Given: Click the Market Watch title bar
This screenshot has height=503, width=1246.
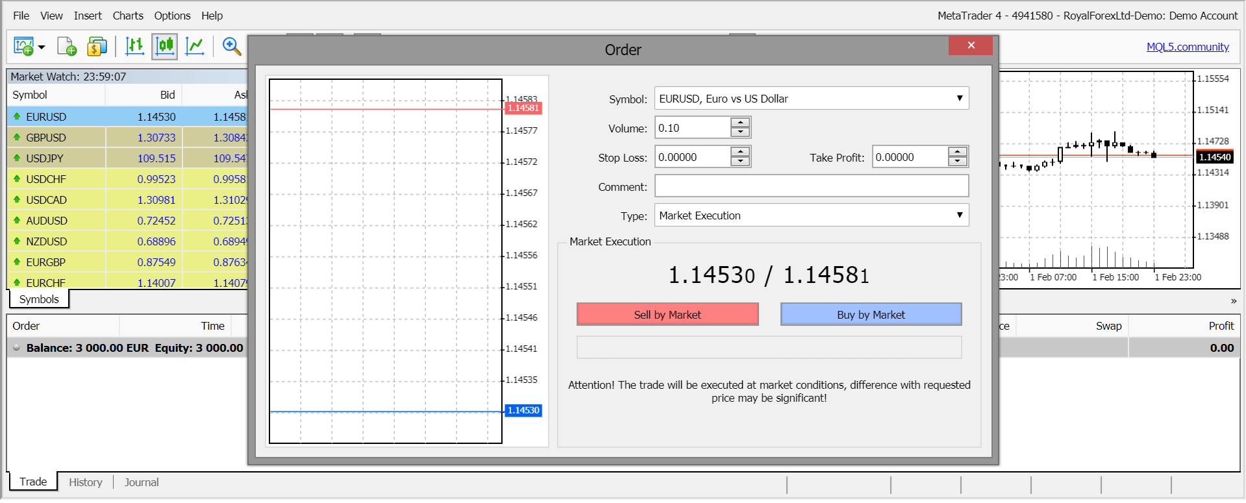Looking at the screenshot, I should [127, 77].
